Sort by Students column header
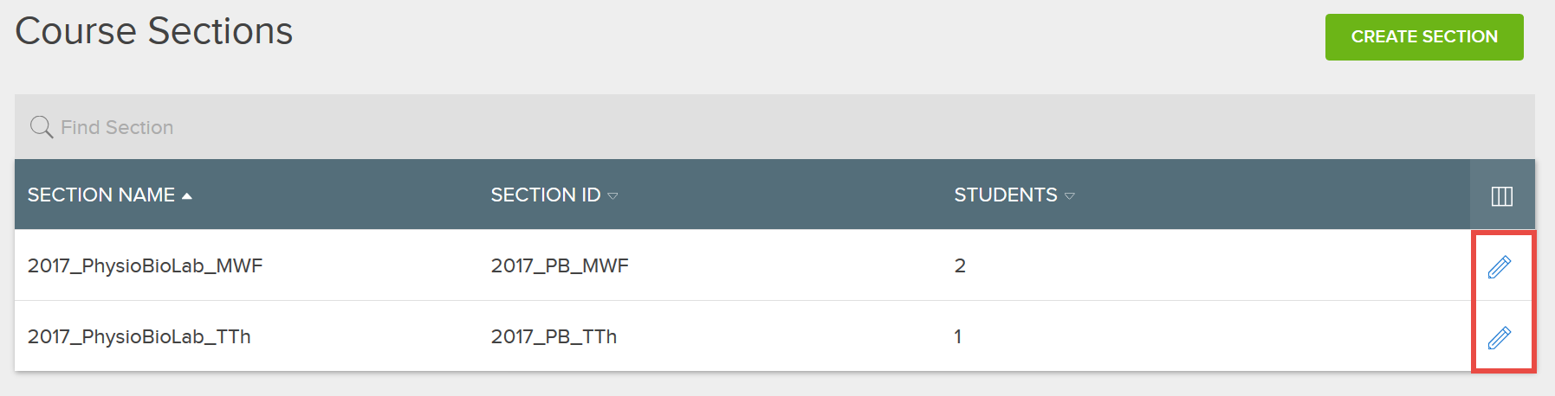Viewport: 1555px width, 396px height. 1006,195
